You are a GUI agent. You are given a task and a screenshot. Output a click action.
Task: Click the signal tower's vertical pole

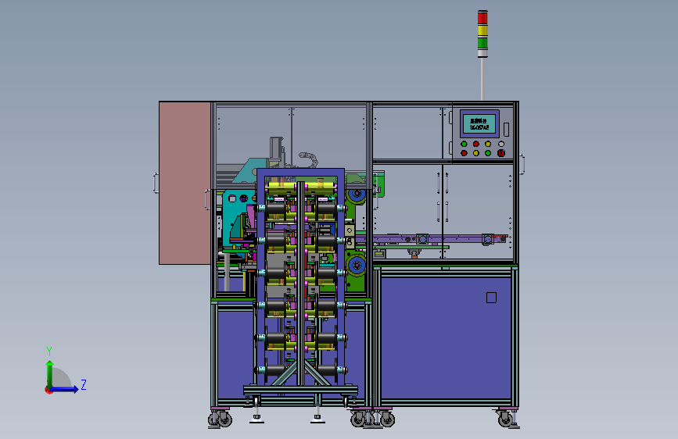(x=482, y=79)
